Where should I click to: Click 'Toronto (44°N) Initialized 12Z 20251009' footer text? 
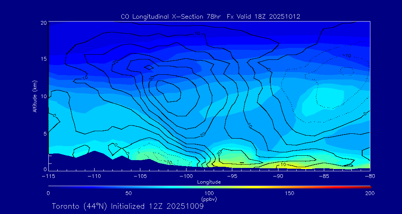[128, 206]
